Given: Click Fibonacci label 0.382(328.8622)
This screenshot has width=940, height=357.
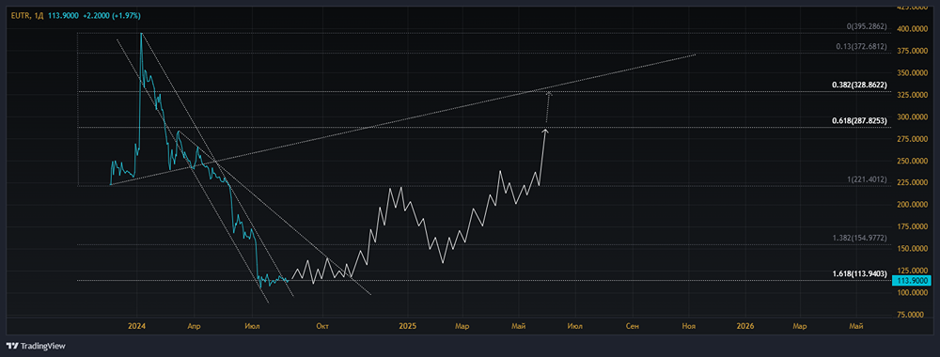Looking at the screenshot, I should click(x=860, y=85).
